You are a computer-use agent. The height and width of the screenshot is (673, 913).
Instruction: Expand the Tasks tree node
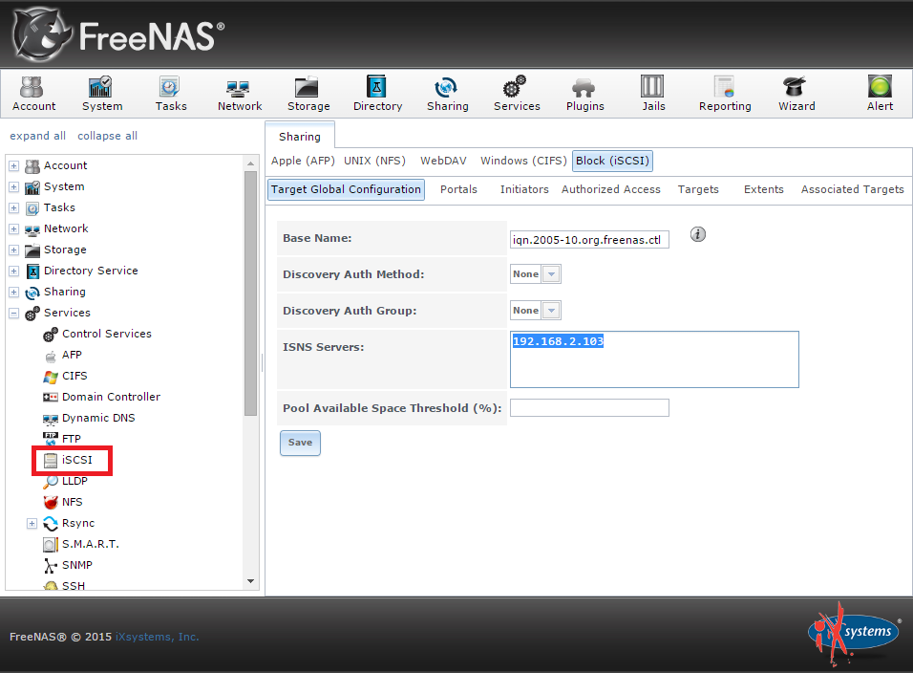[x=14, y=208]
